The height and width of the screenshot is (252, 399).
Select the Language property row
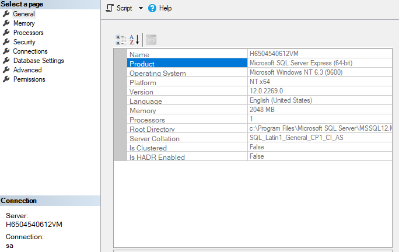coord(187,100)
